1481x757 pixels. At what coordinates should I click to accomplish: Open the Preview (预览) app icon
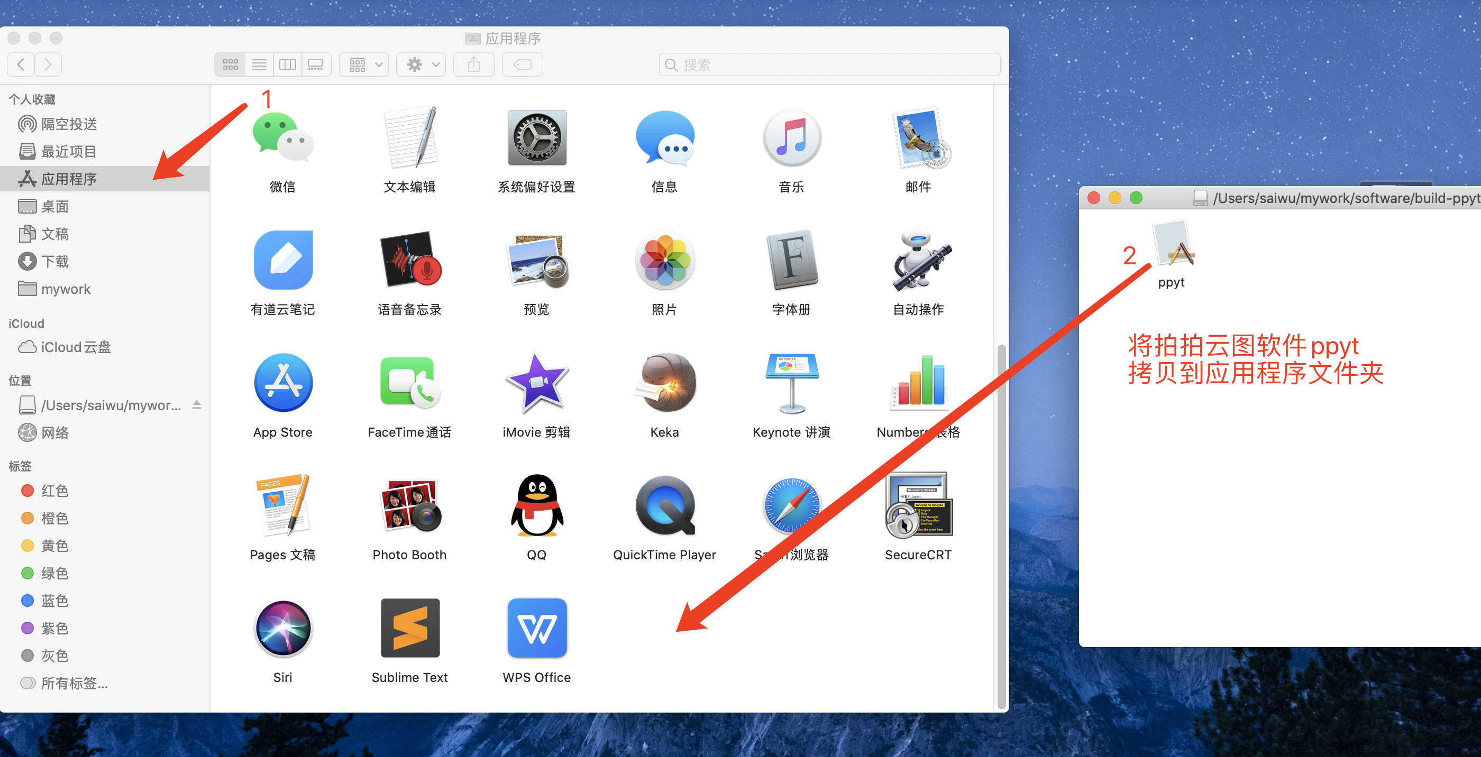tap(537, 260)
